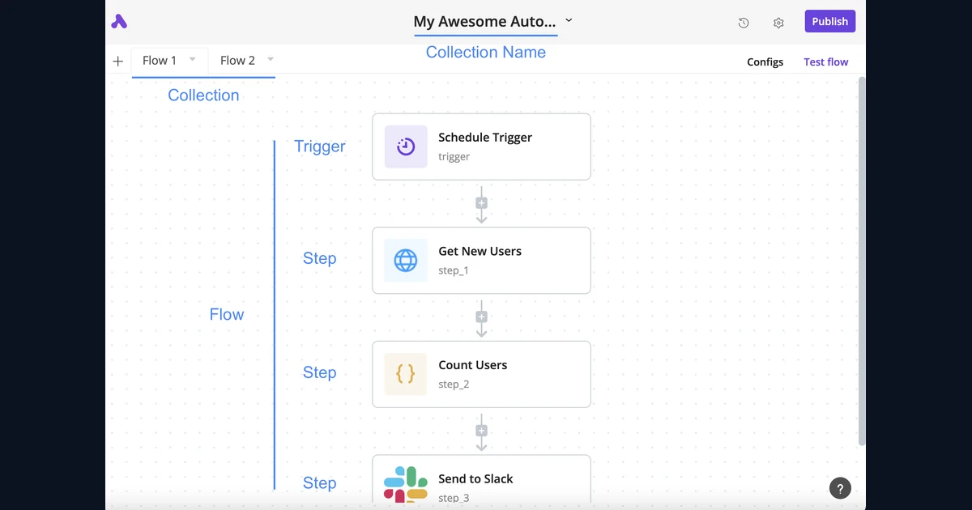This screenshot has height=510, width=972.
Task: Click the 'trigger' label under Schedule Trigger
Action: (x=454, y=157)
